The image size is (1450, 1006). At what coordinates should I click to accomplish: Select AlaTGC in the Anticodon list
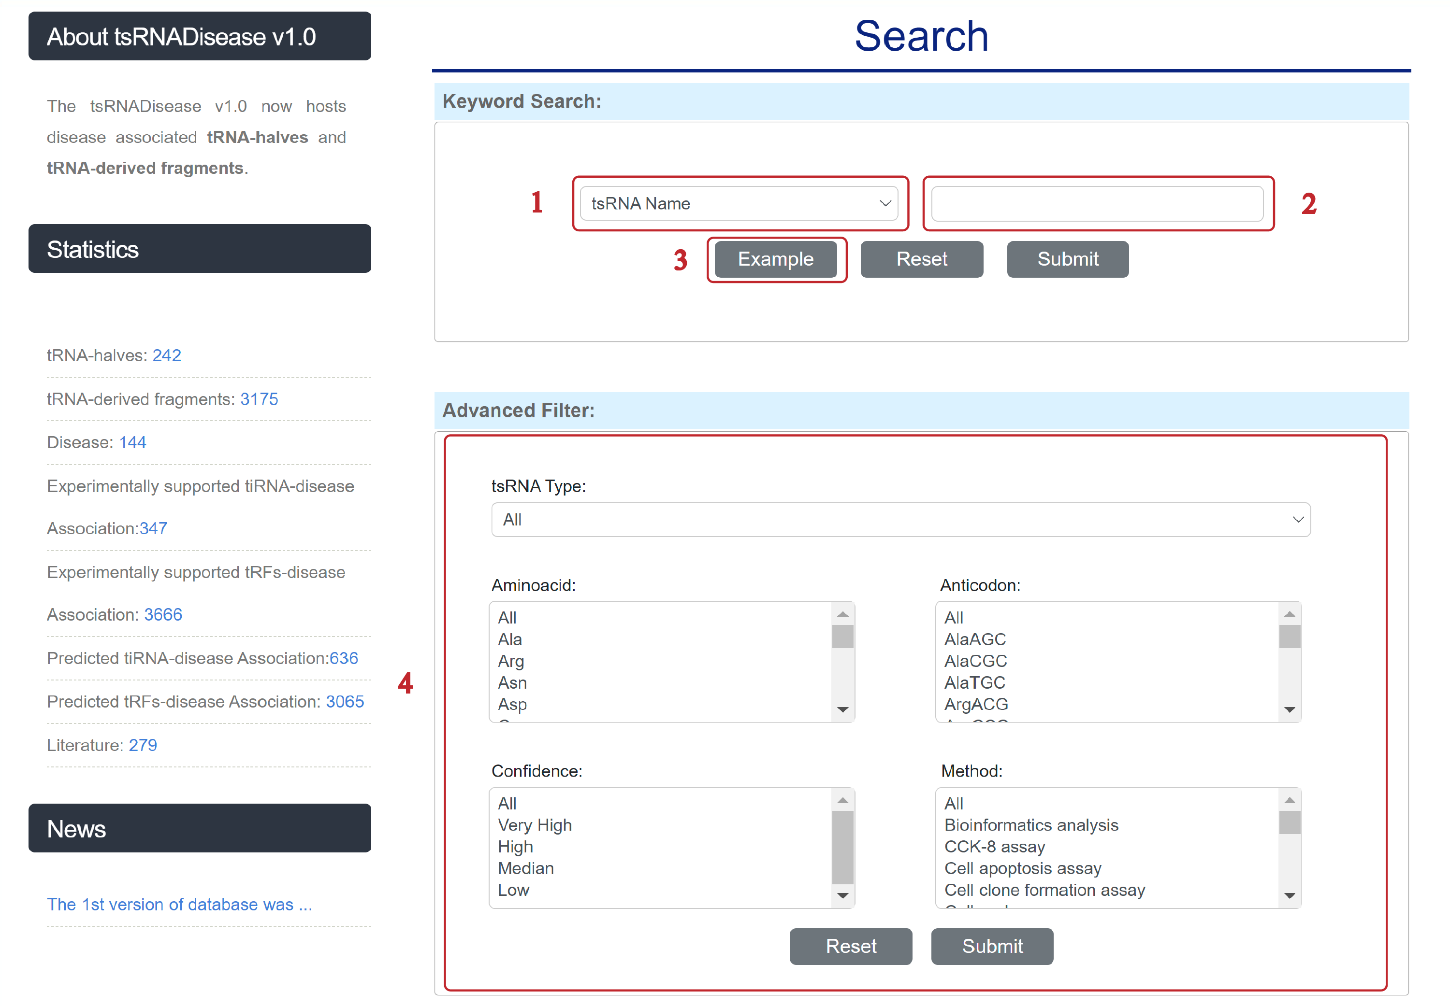974,682
